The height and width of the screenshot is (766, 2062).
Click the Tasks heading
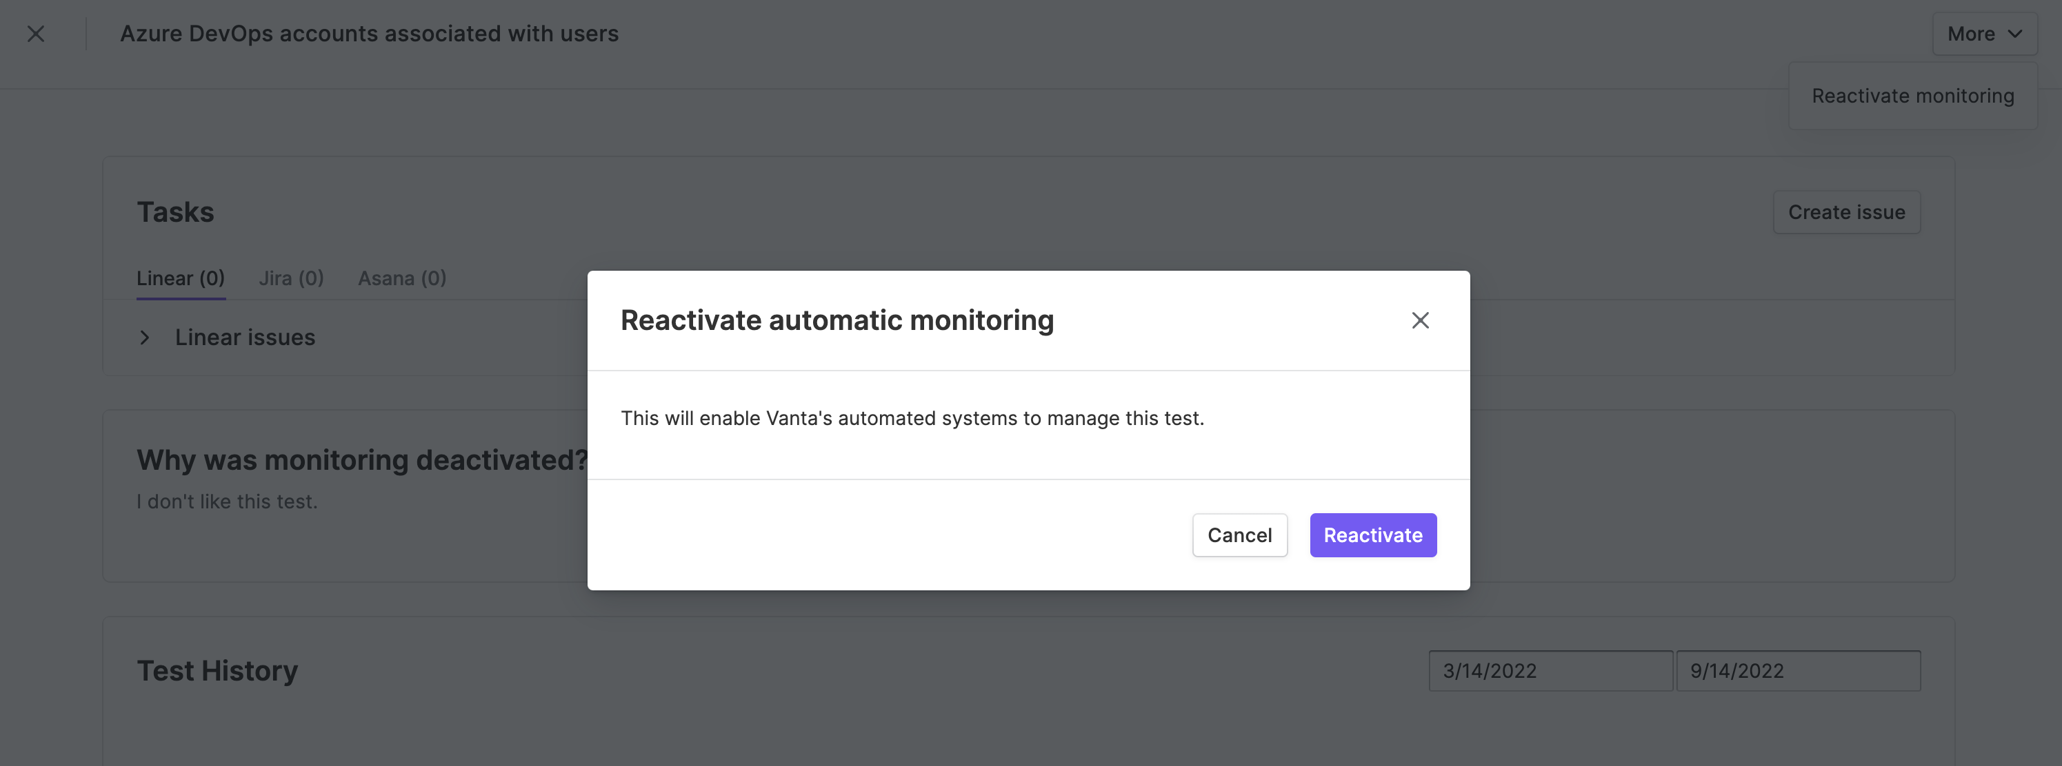175,212
